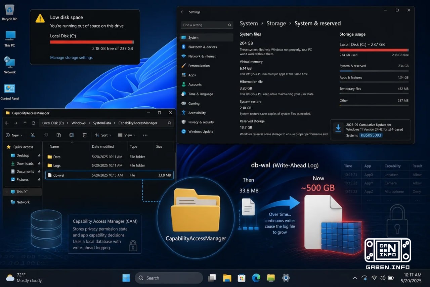Viewport: 430px width, 287px height.
Task: Click Windows segment in address path
Action: [x=79, y=123]
